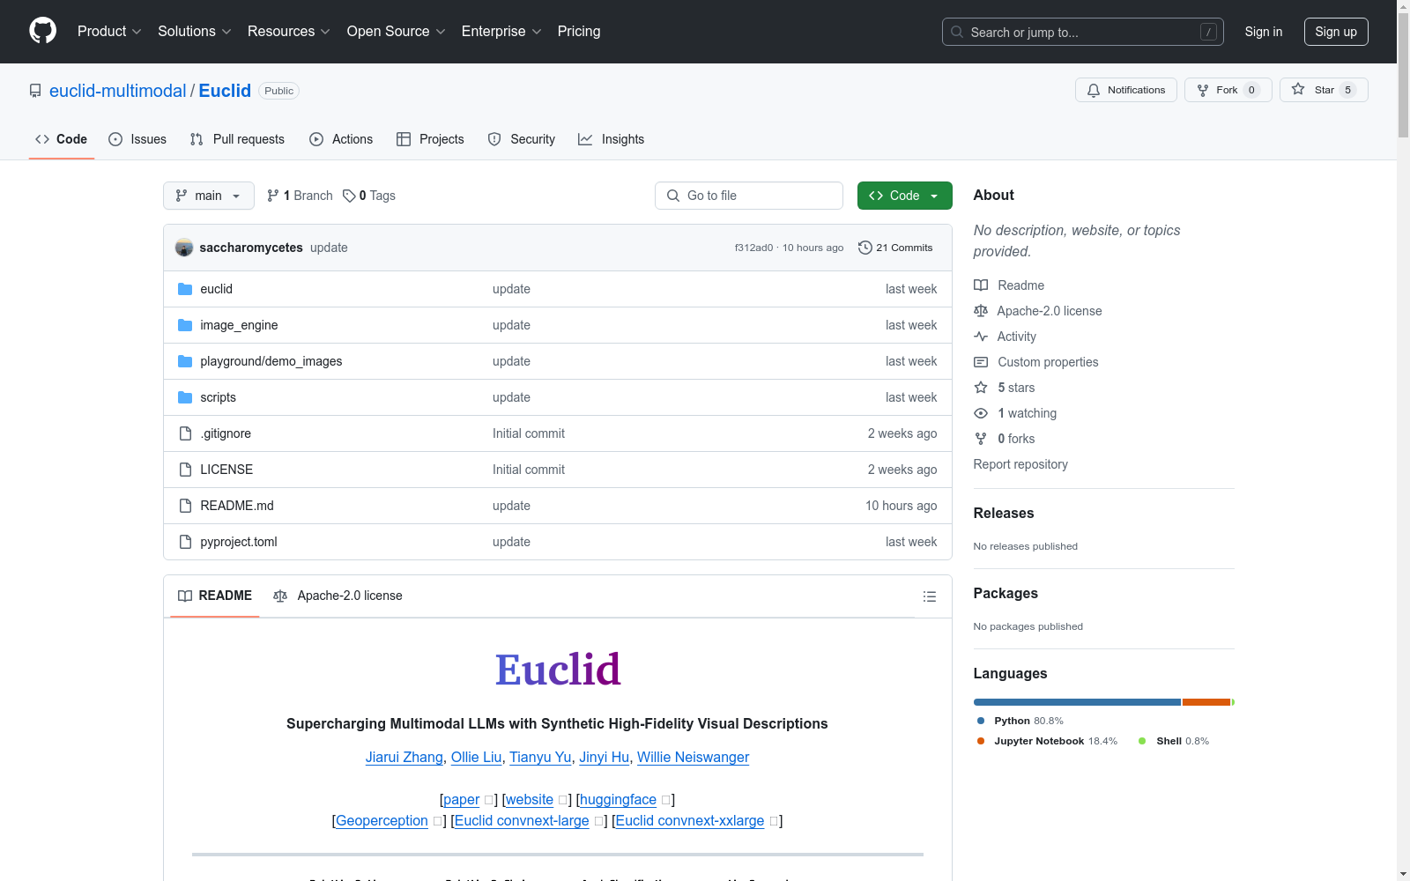Expand the Resources menu
Screen dimensions: 1410x881
tap(289, 32)
